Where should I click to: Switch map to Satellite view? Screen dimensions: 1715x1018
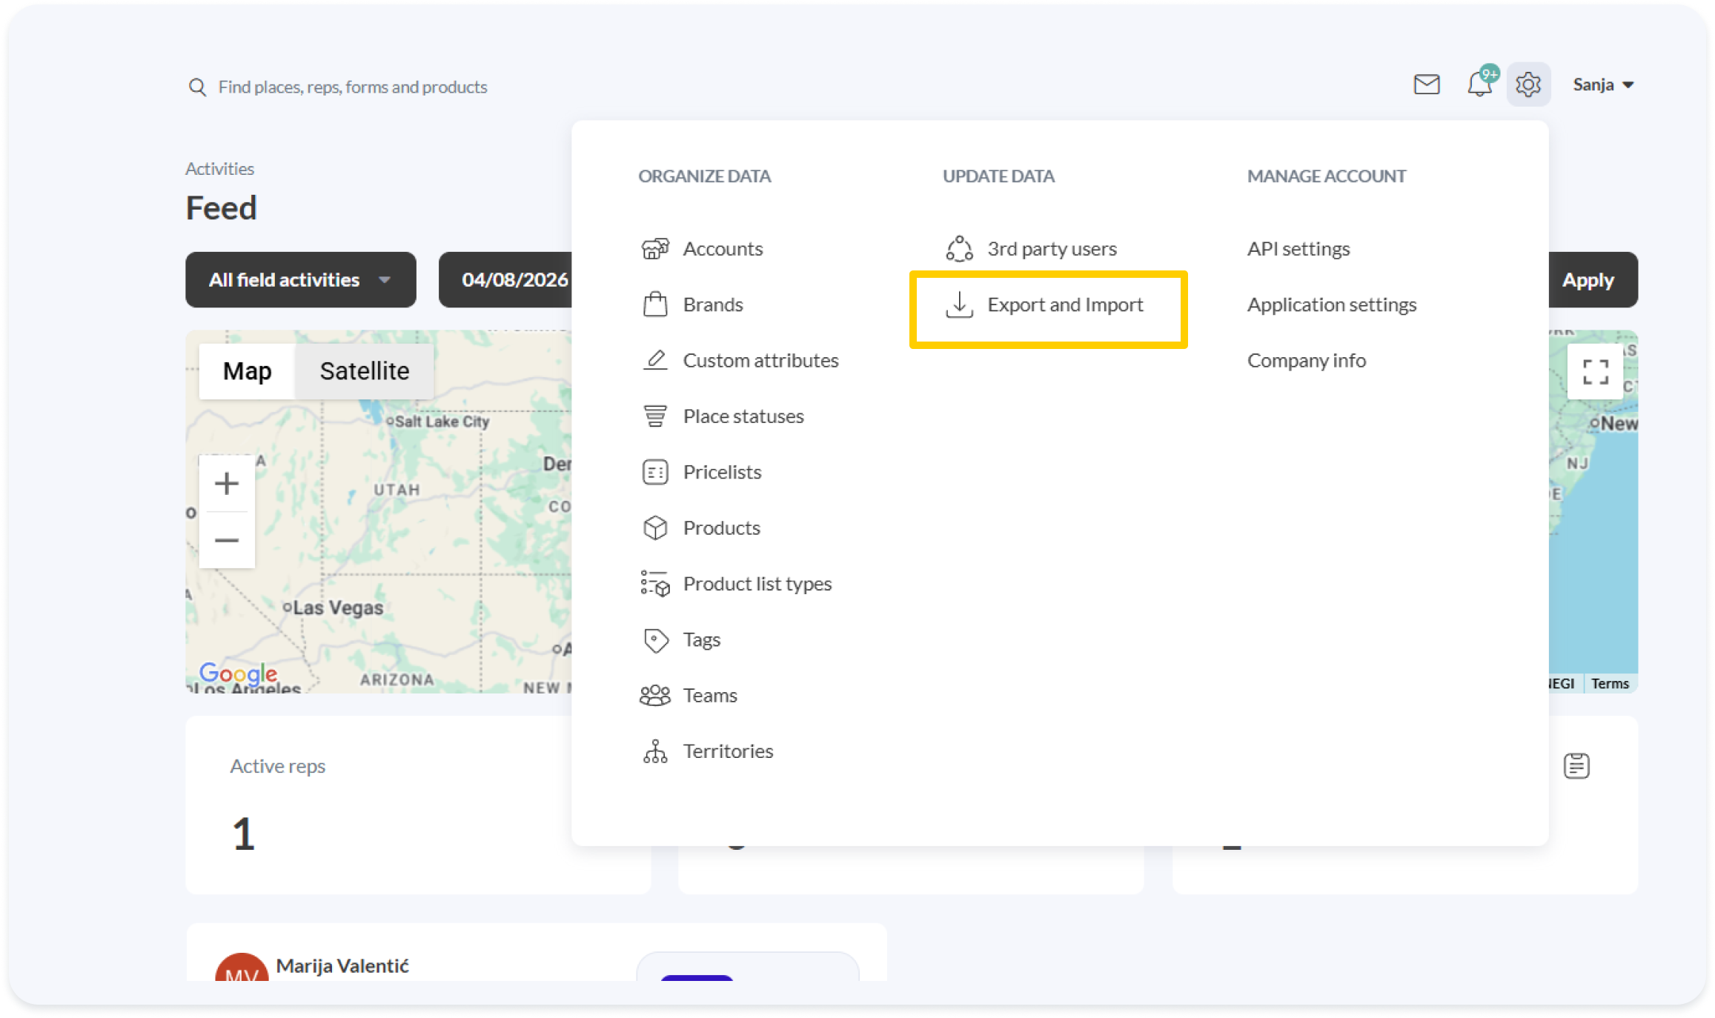[364, 371]
